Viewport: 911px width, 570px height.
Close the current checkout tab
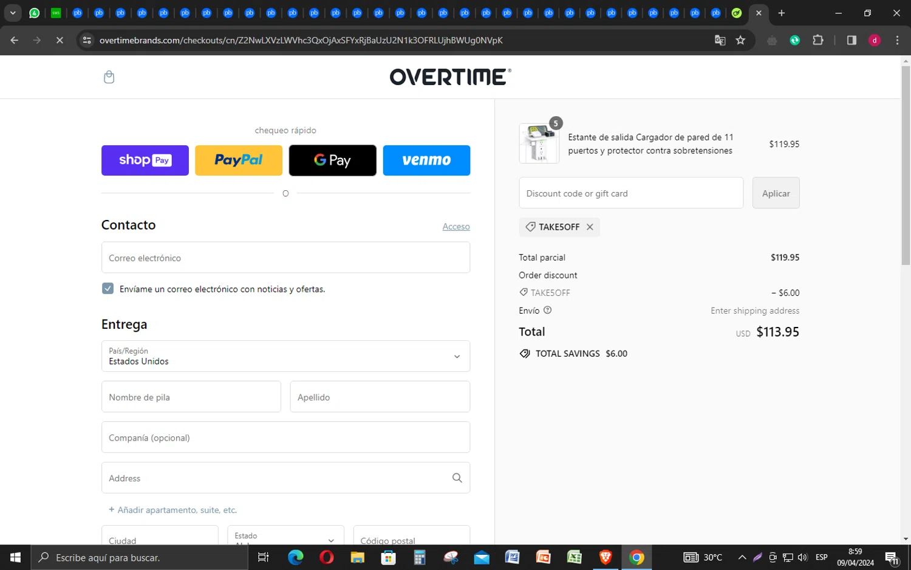click(x=759, y=13)
